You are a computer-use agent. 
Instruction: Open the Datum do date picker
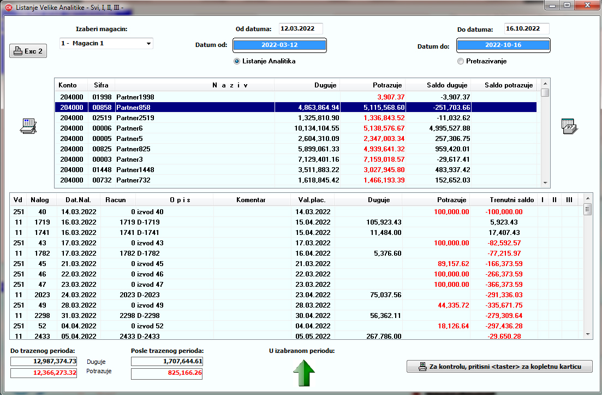(503, 45)
